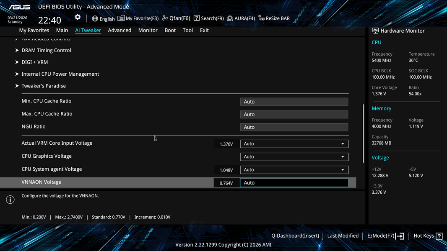447x251 pixels.
Task: Open Actual VRM Core Input Voltage dropdown
Action: 294,144
